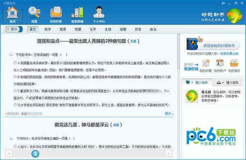Select answer option D radio button

pyautogui.click(x=15, y=104)
